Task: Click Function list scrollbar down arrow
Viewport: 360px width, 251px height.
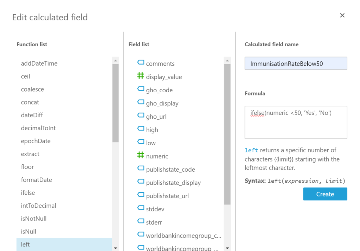Action: click(115, 248)
